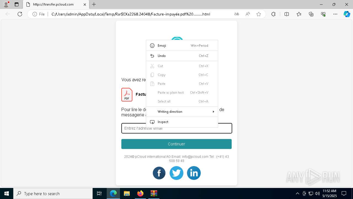Image resolution: width=353 pixels, height=199 pixels.
Task: Open the Facebook social icon
Action: click(x=159, y=173)
